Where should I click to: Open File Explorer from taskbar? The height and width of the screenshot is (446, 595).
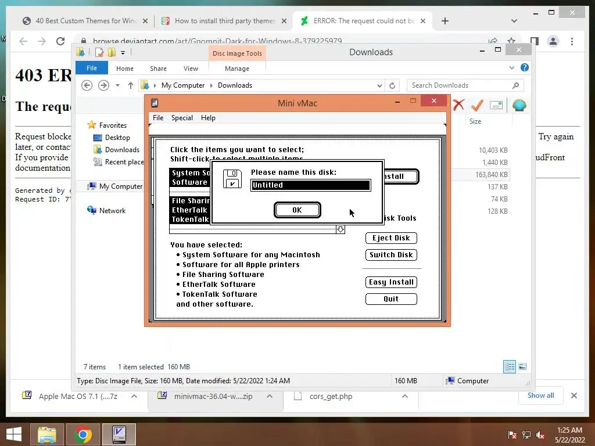pos(47,434)
